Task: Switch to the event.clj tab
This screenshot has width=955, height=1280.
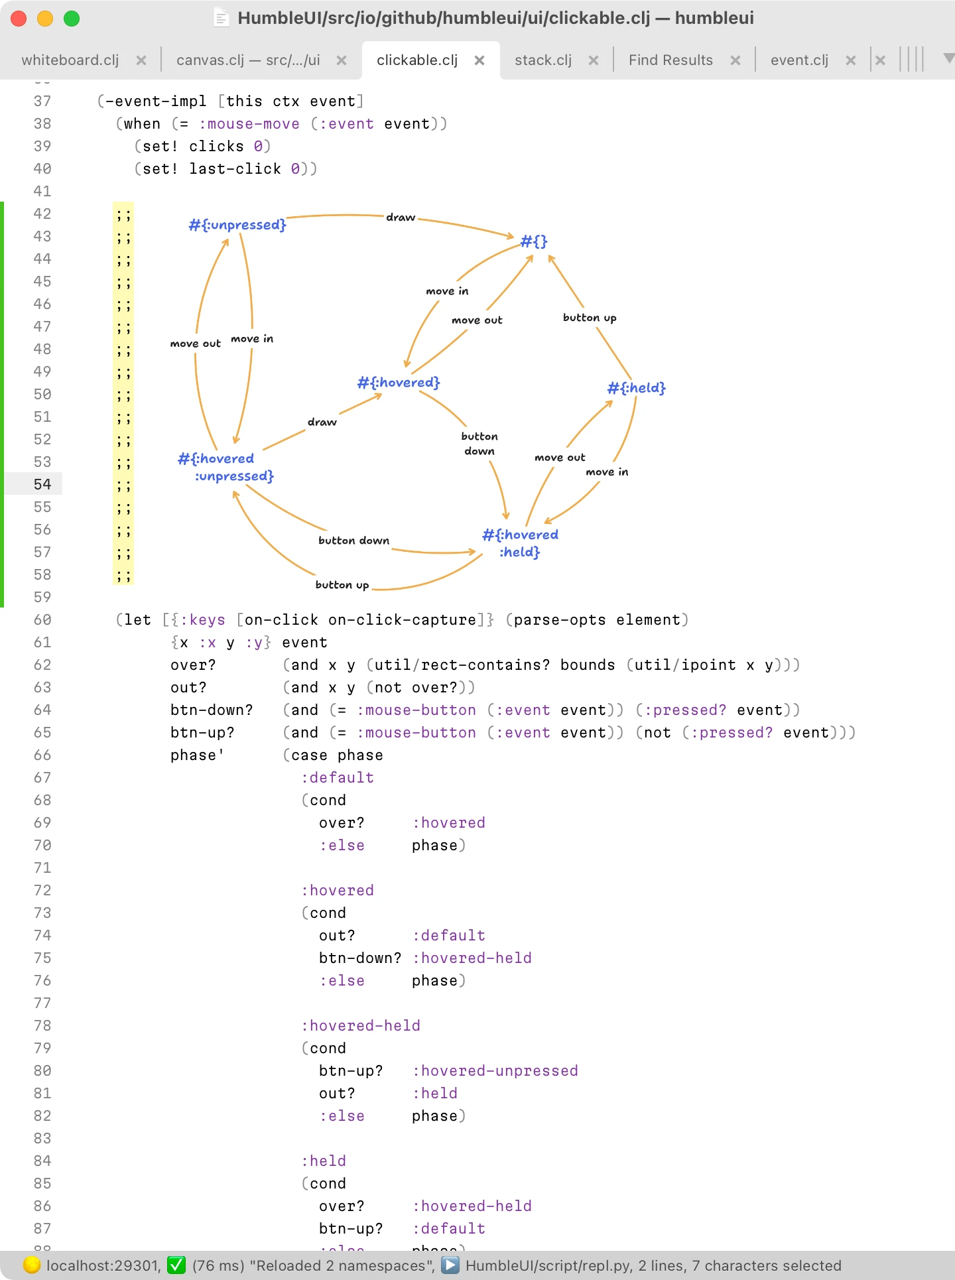Action: 799,60
